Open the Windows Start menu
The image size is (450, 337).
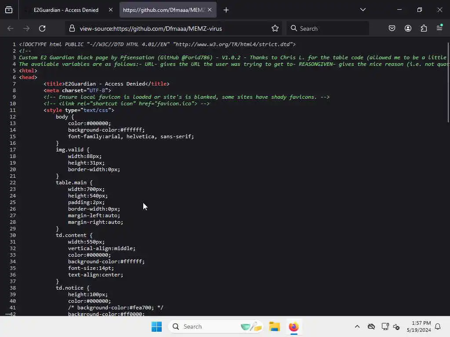(157, 326)
